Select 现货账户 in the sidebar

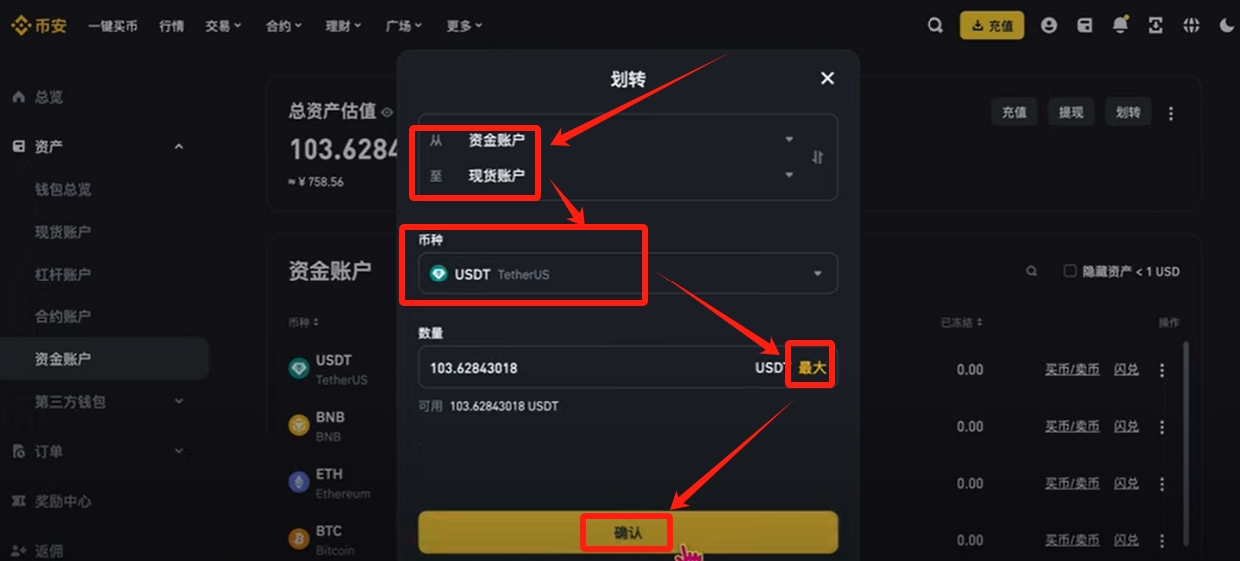point(63,232)
